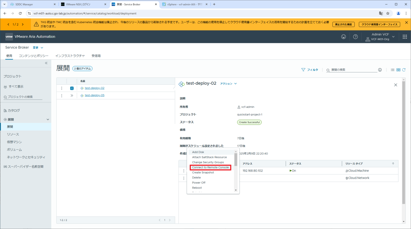Viewport: 411px width, 229px height.
Task: Open actions kebab for test-deploy-02 row
Action: pyautogui.click(x=62, y=88)
